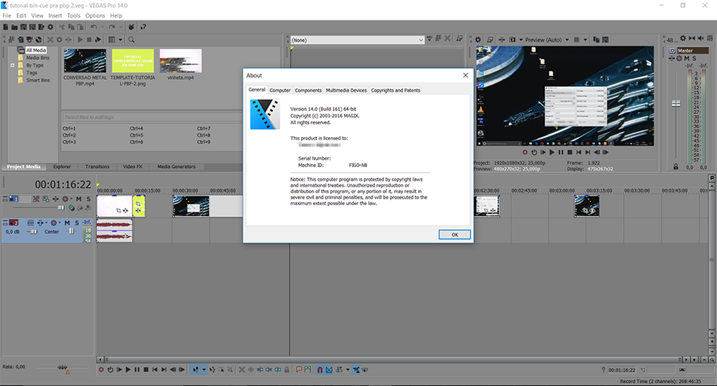
Task: Click Get Media from Web globe icon
Action: [x=39, y=40]
